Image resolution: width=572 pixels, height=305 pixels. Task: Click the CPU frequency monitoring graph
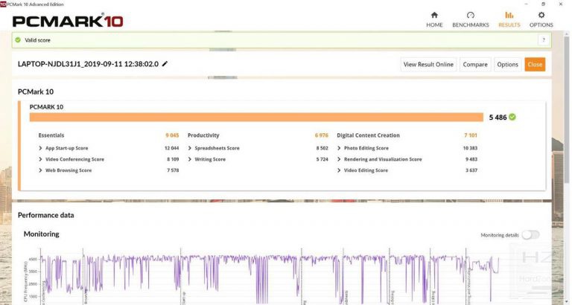pyautogui.click(x=269, y=276)
